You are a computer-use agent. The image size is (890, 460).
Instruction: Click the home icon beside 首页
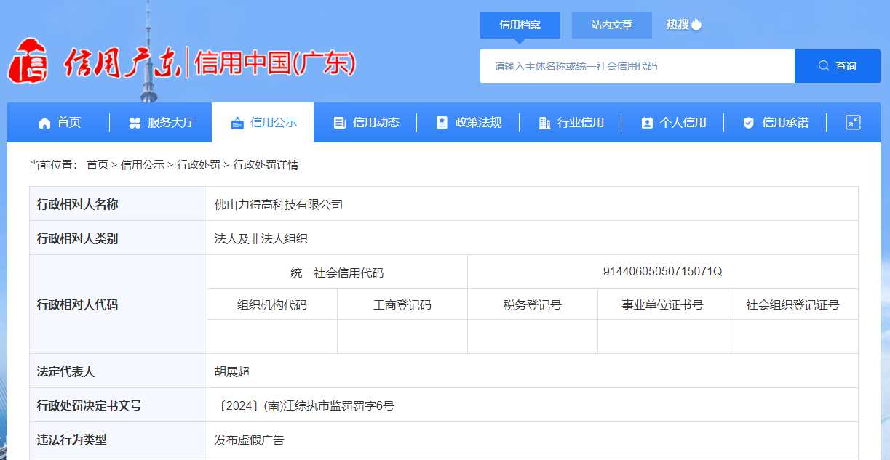coord(45,123)
